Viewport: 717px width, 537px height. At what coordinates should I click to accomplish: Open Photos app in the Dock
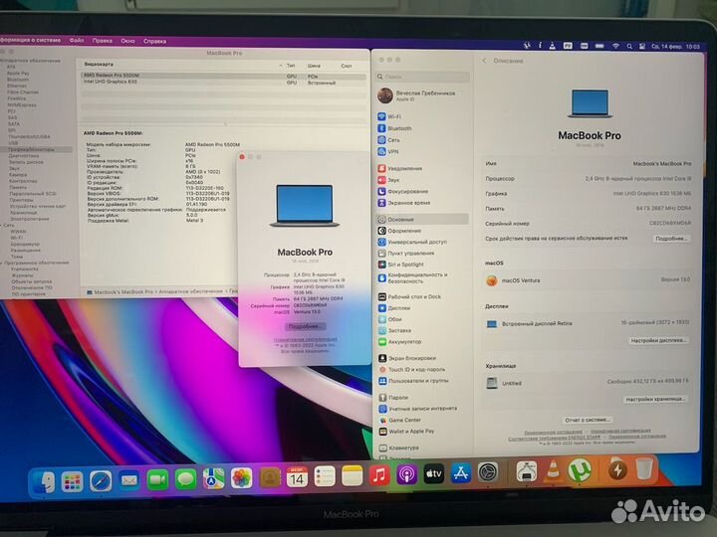tap(241, 478)
